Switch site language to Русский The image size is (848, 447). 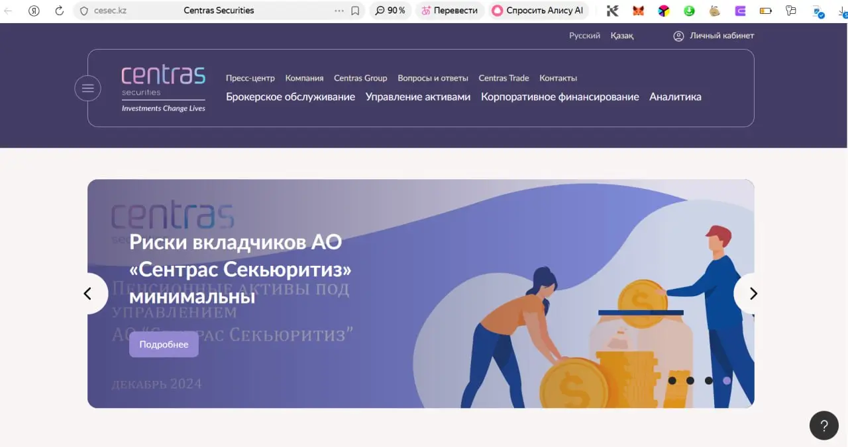[x=584, y=36]
